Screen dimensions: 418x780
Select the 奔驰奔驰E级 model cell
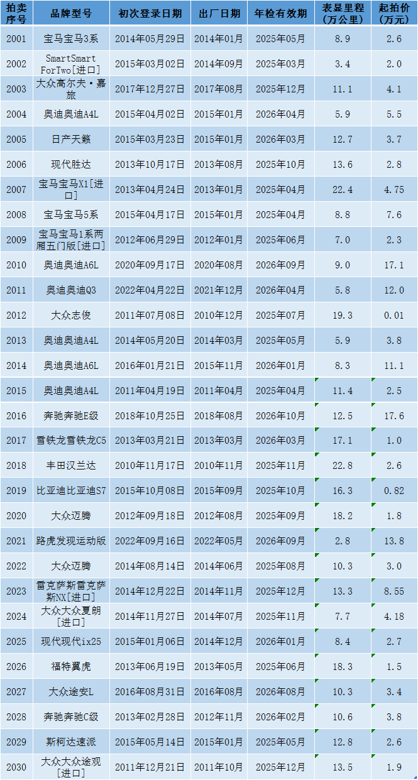71,415
